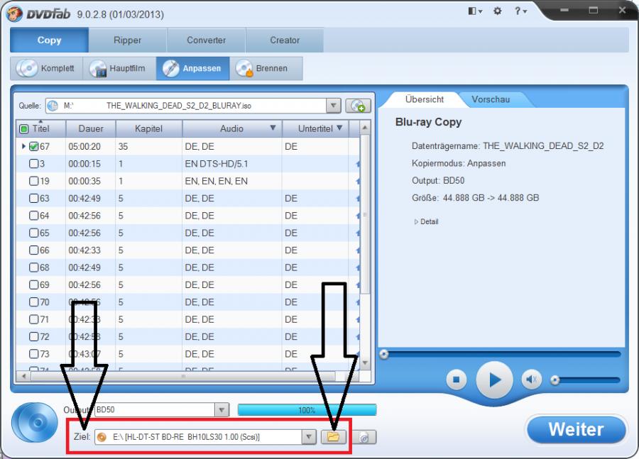Select the Komplett copy mode
Viewport: 639px width, 459px height.
tap(46, 68)
